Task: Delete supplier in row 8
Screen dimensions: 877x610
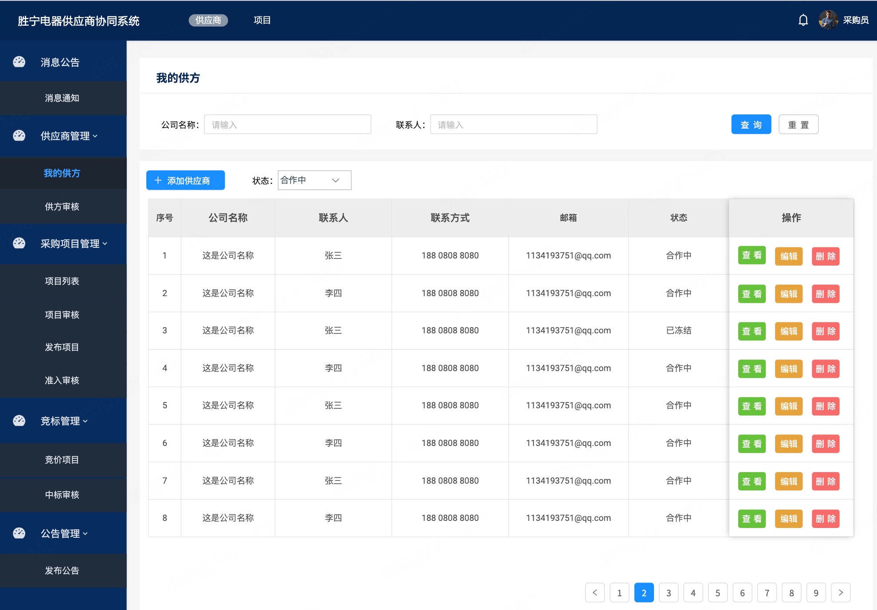Action: click(826, 519)
